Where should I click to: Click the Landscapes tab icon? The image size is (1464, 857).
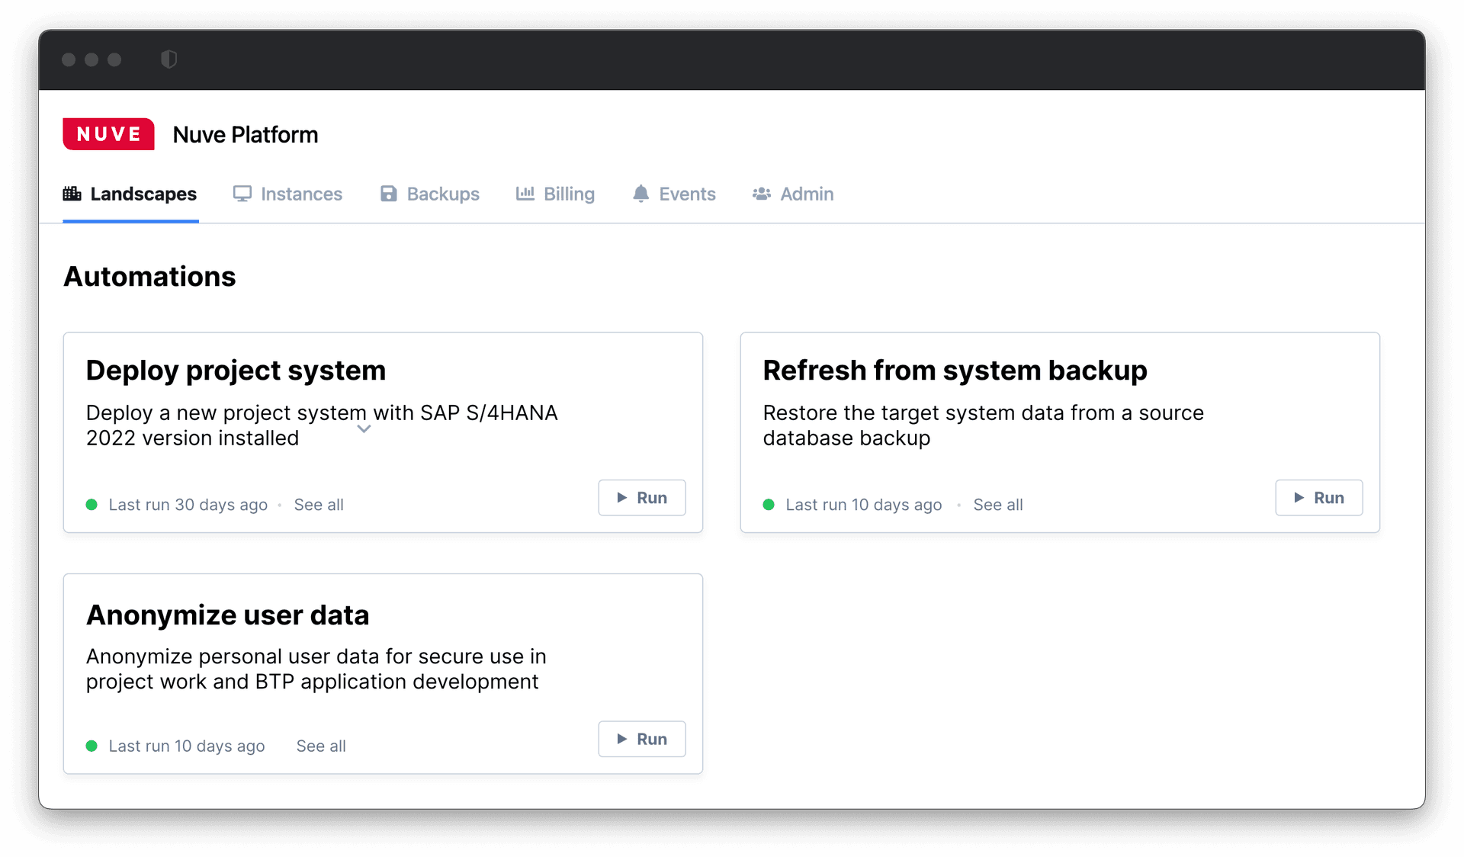pyautogui.click(x=72, y=194)
